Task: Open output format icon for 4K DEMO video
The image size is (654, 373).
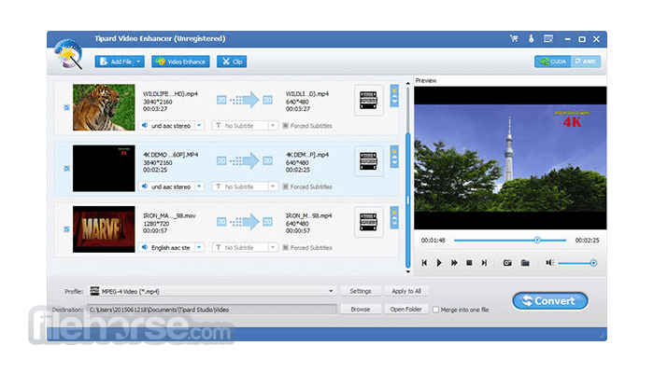Action: point(368,161)
